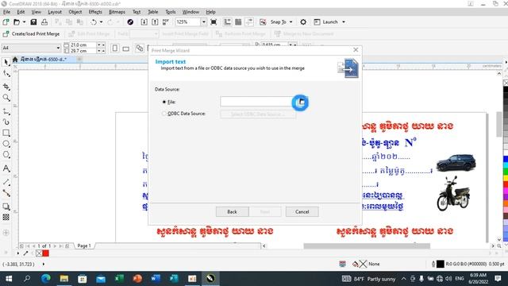The width and height of the screenshot is (508, 286).
Task: Click the Cancel button in wizard
Action: tap(302, 212)
